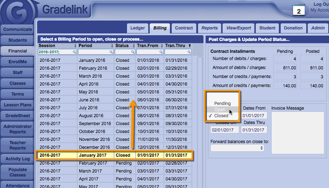Go to Administrator Reports in sidebar
329x188 pixels.
tap(18, 129)
